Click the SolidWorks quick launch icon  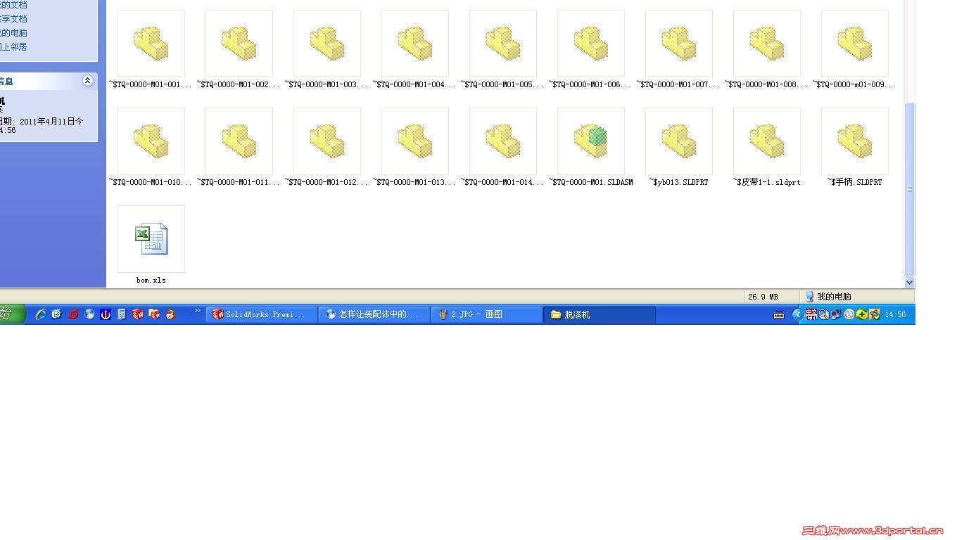pos(138,314)
